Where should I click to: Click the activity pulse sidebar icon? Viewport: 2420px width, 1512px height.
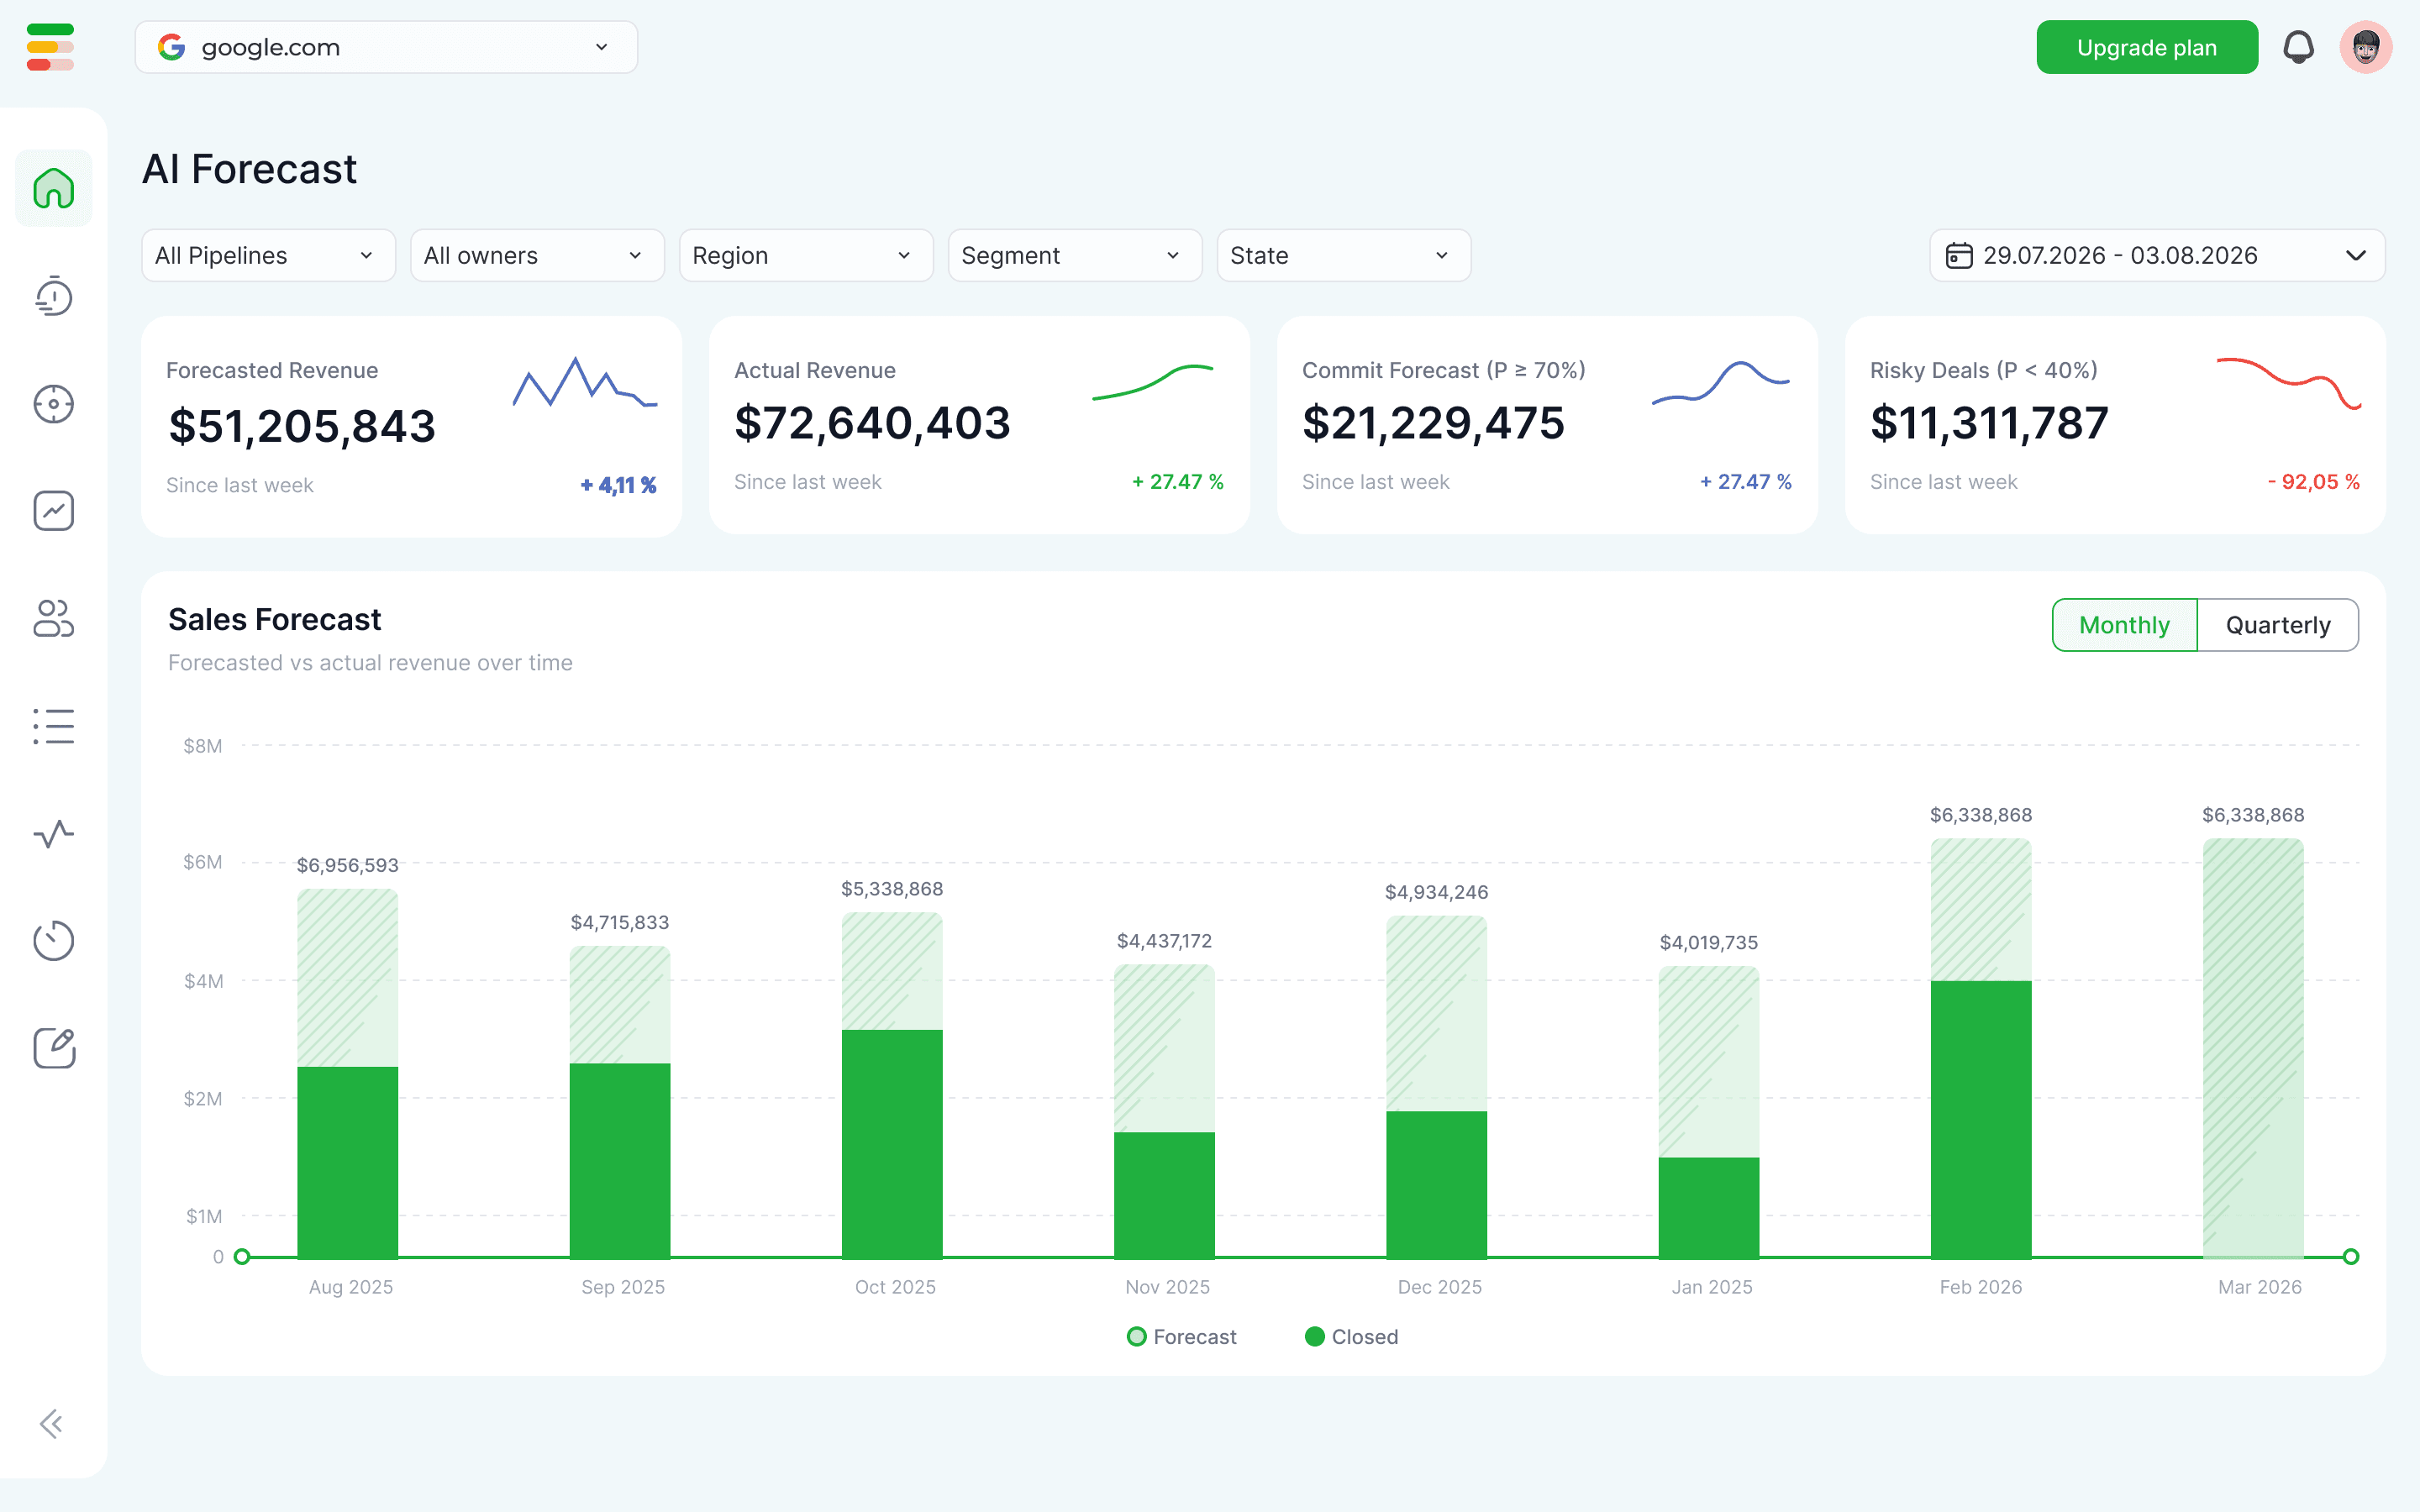coord(53,833)
